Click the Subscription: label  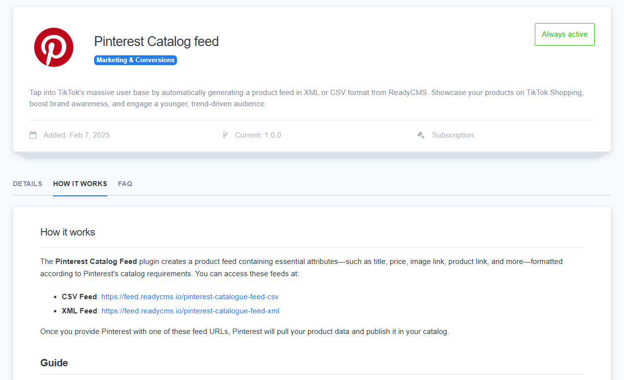coord(453,135)
